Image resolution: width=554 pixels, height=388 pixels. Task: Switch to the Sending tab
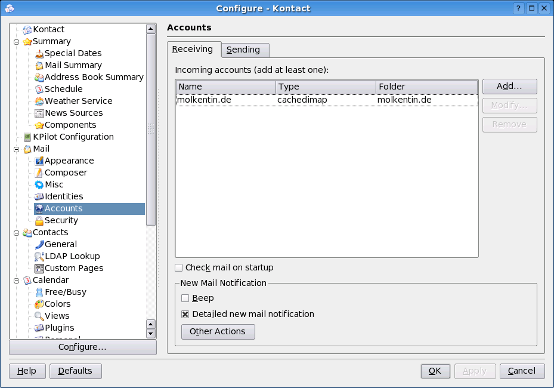point(243,50)
